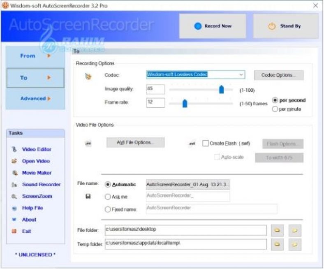This screenshot has height=269, width=324.
Task: Click the swf icon beside Create Flash
Action: 192,144
